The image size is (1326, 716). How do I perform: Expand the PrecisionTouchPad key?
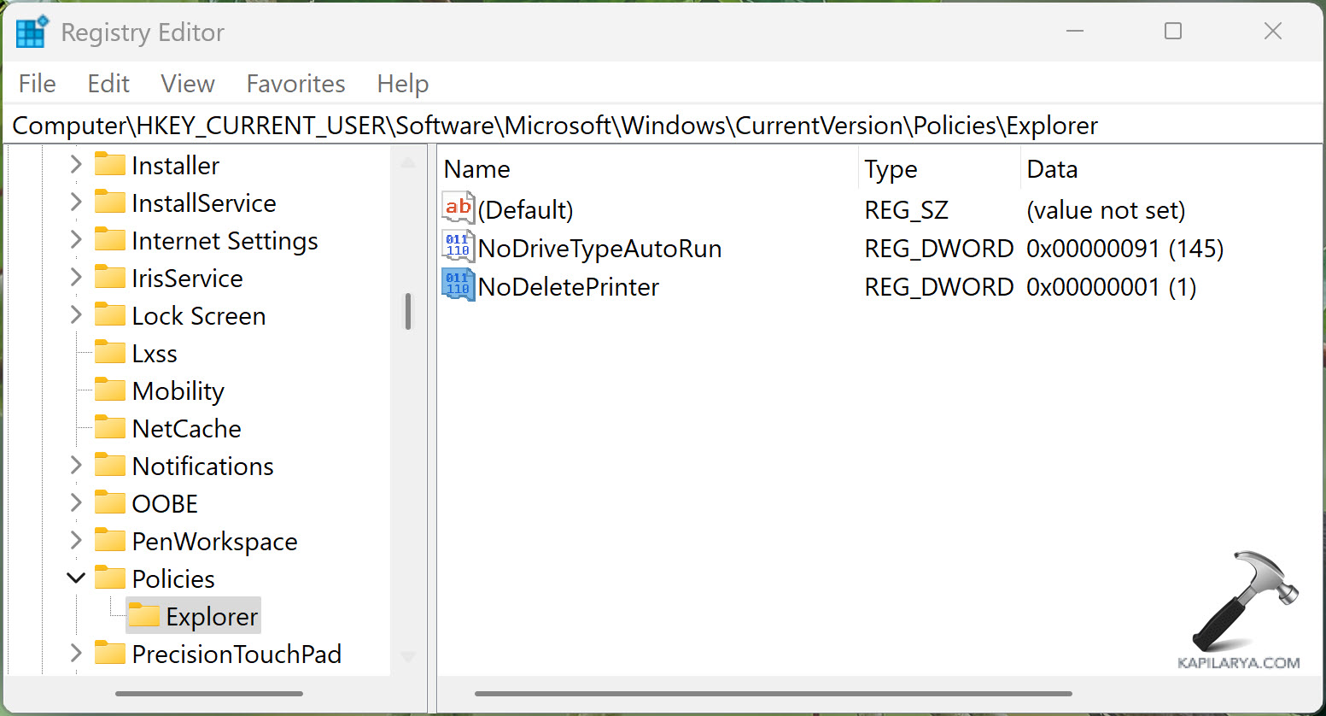76,654
